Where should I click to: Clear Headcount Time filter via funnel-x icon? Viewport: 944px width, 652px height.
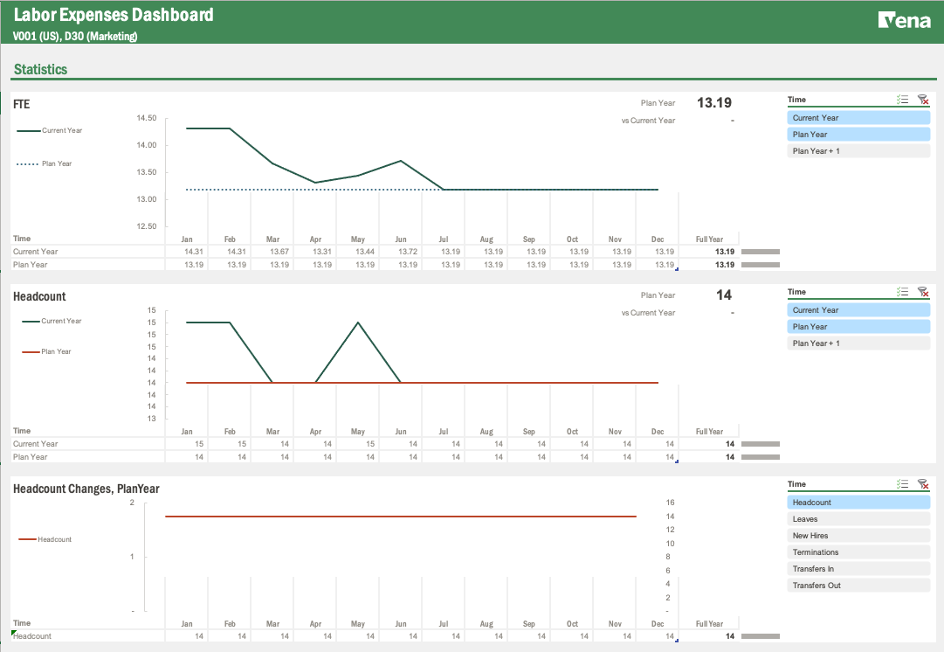923,291
